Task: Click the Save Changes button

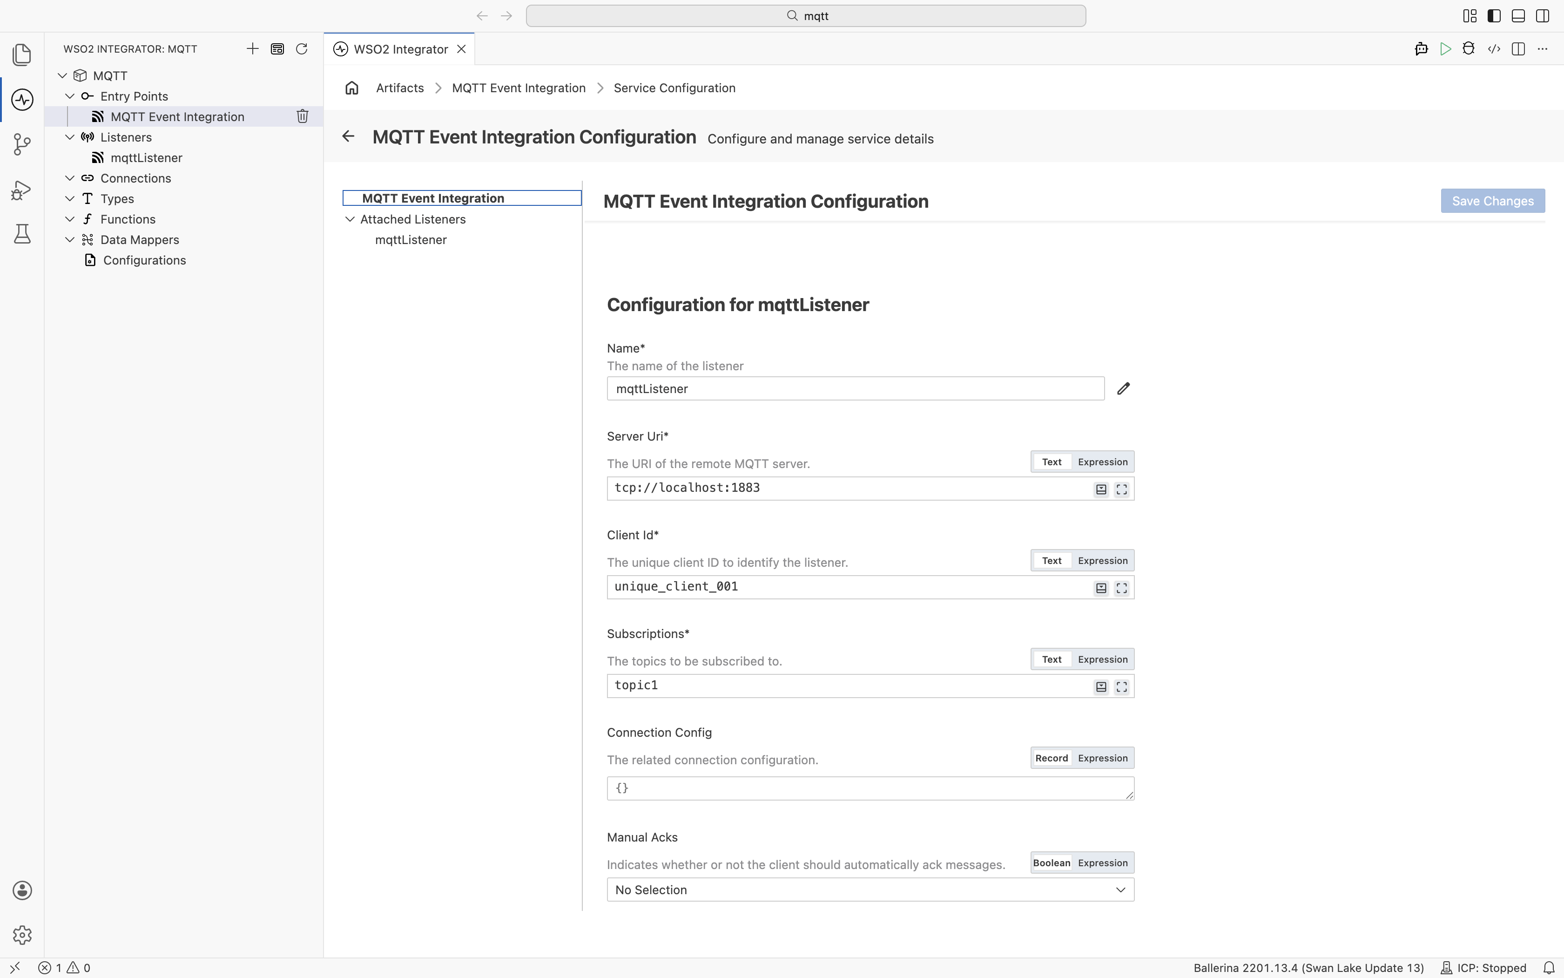Action: (1492, 201)
